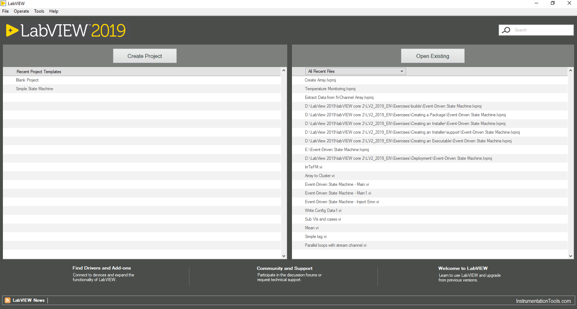Viewport: 577px width, 309px height.
Task: Click the LabVIEW News label
Action: pyautogui.click(x=29, y=300)
